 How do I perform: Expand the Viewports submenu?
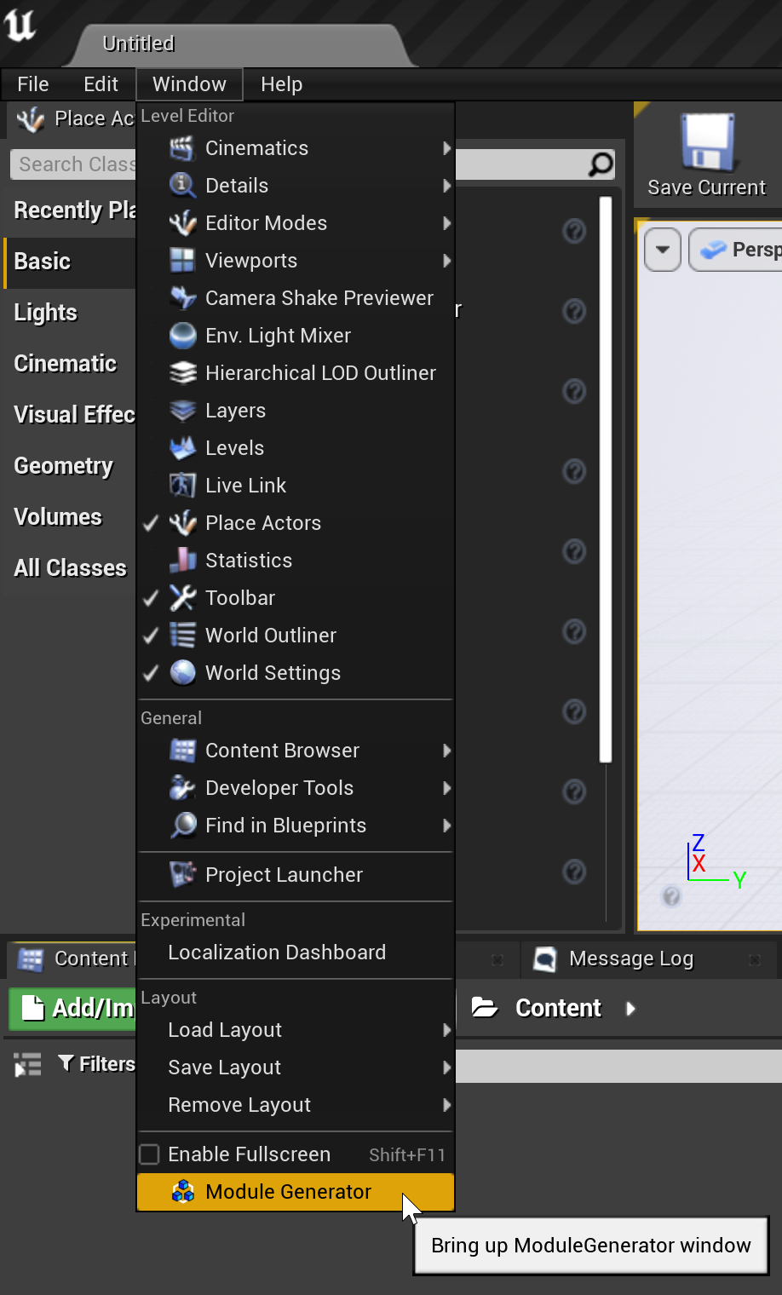coord(448,261)
